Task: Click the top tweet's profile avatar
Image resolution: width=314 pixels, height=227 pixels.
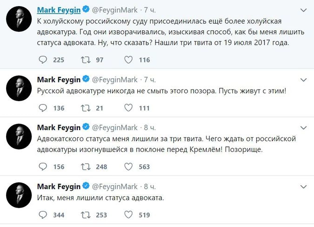Action: [19, 19]
